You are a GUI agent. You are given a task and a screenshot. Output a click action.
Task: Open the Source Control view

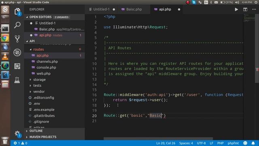click(17, 39)
